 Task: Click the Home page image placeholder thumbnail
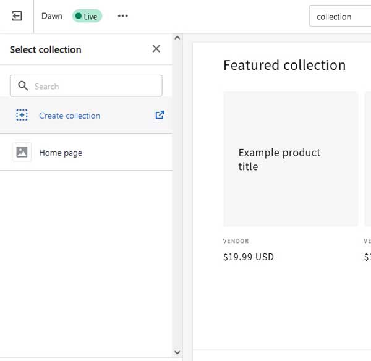click(x=22, y=152)
